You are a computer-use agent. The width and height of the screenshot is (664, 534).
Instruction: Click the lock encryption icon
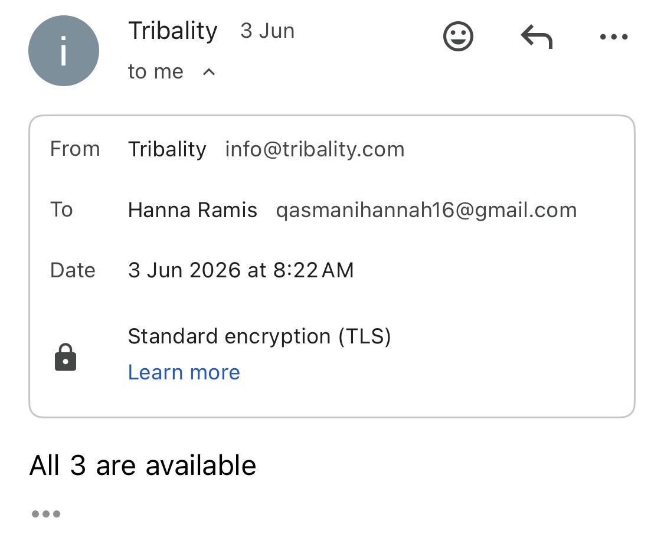tap(66, 358)
